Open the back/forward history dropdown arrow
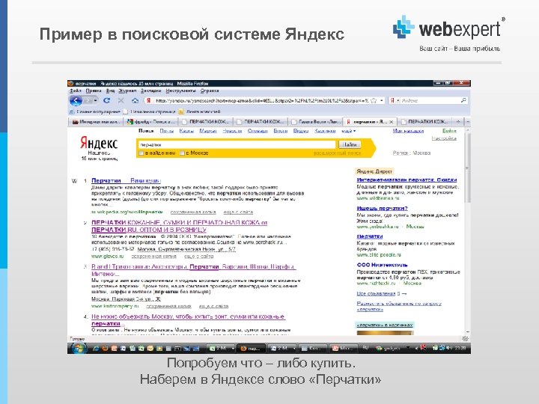539x404 pixels. 95,100
